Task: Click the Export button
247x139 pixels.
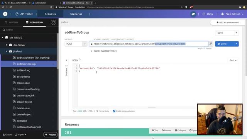Action: (7, 135)
